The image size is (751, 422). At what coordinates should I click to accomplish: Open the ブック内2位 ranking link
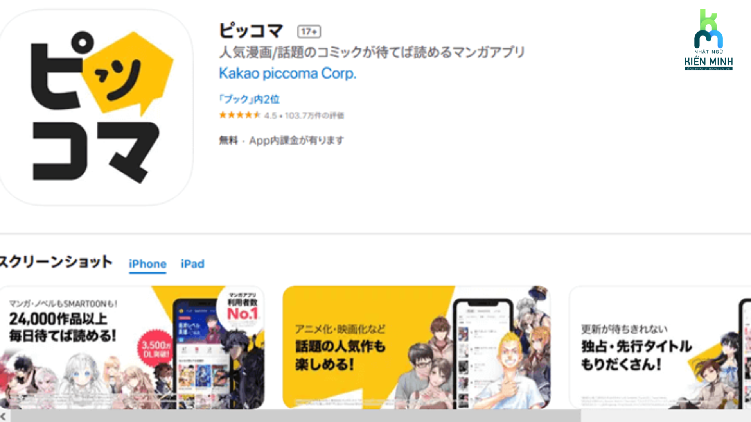(249, 99)
